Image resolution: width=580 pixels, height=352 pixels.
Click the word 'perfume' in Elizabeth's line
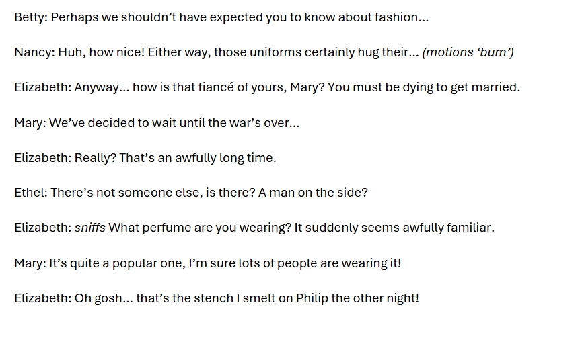point(168,228)
